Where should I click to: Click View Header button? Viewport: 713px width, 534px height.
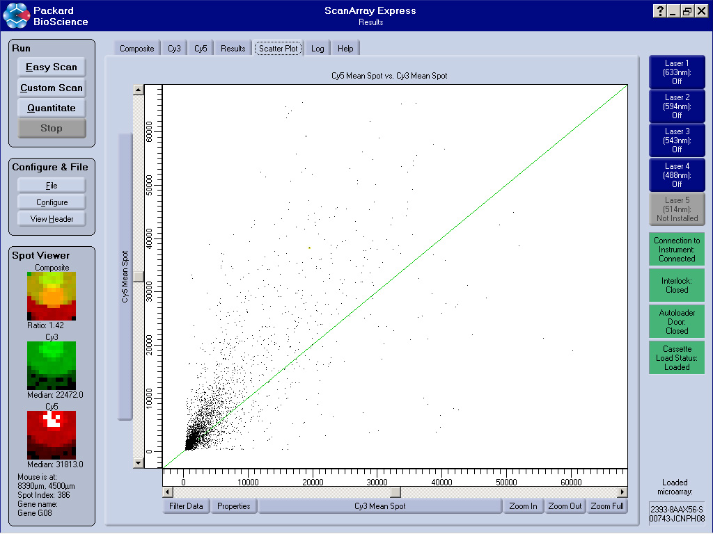click(x=52, y=219)
